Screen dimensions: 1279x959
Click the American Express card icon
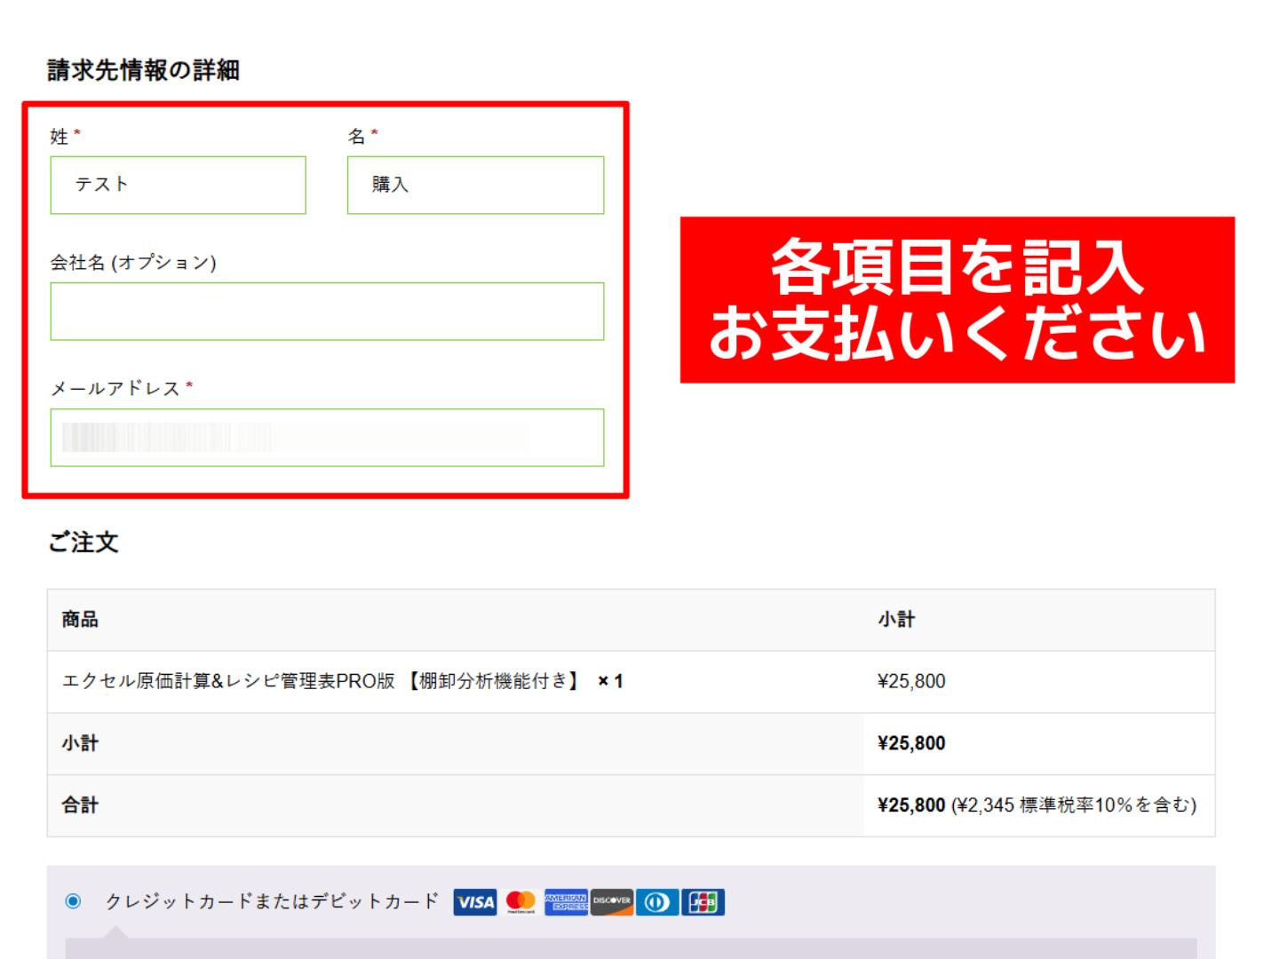point(566,902)
